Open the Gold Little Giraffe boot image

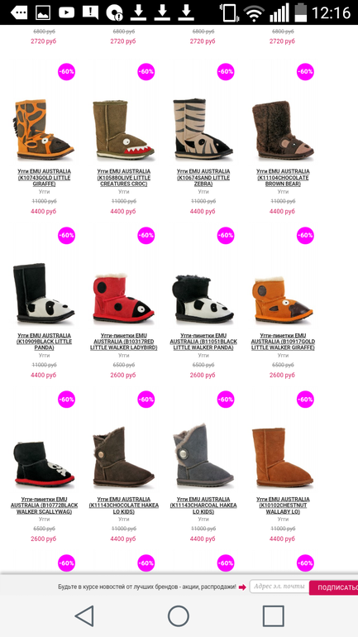(45, 130)
